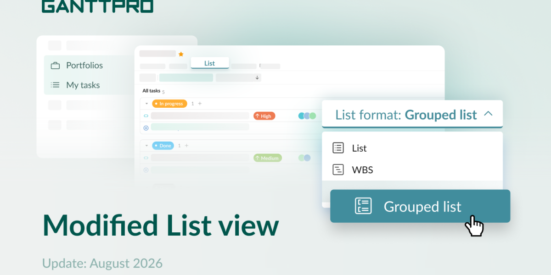This screenshot has height=275, width=551.
Task: Click the Done status badge
Action: [x=163, y=145]
